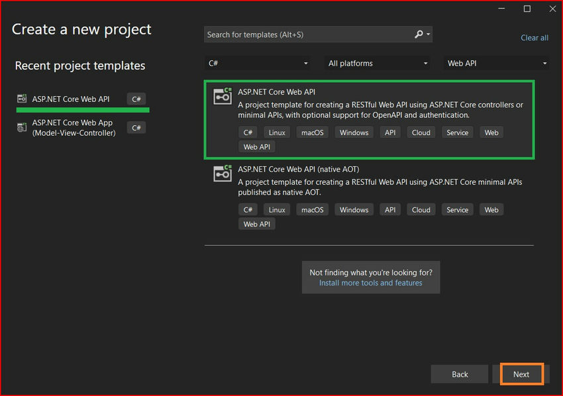Click the Clear all link
Screen dimensions: 563x396
tap(534, 38)
